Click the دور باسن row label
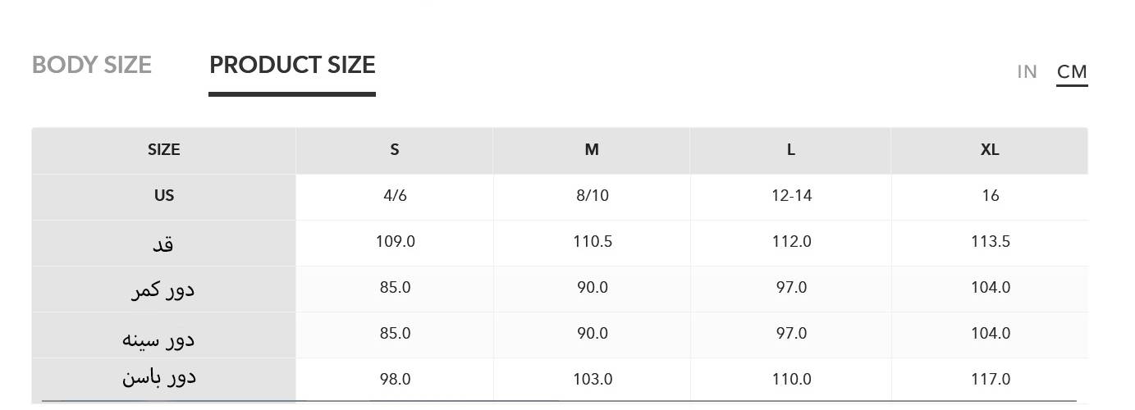The height and width of the screenshot is (410, 1135). click(159, 378)
